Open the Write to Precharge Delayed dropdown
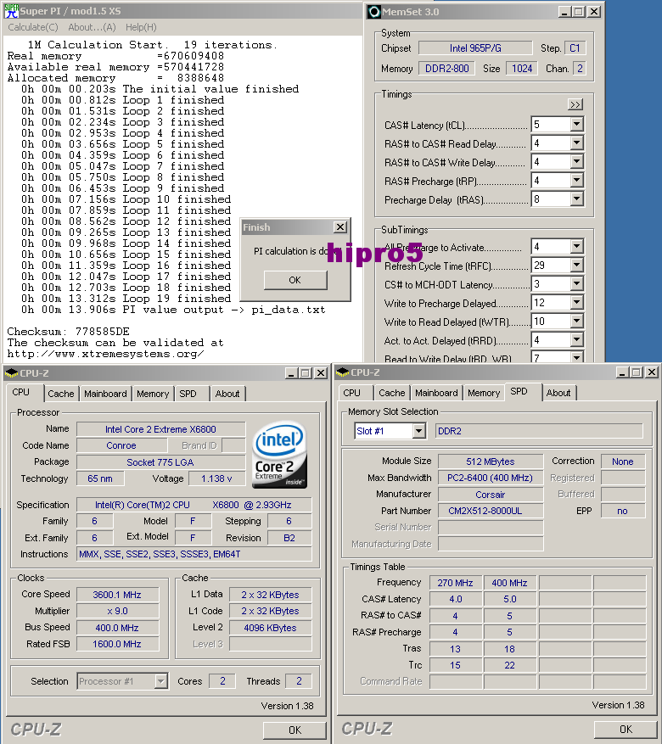 click(x=576, y=303)
